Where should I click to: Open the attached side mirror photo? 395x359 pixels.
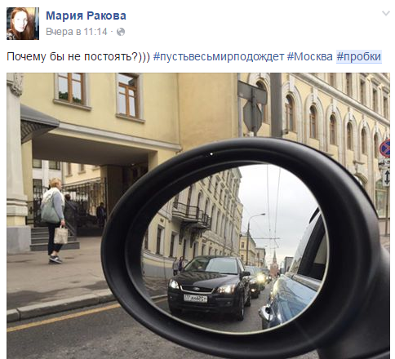198,215
